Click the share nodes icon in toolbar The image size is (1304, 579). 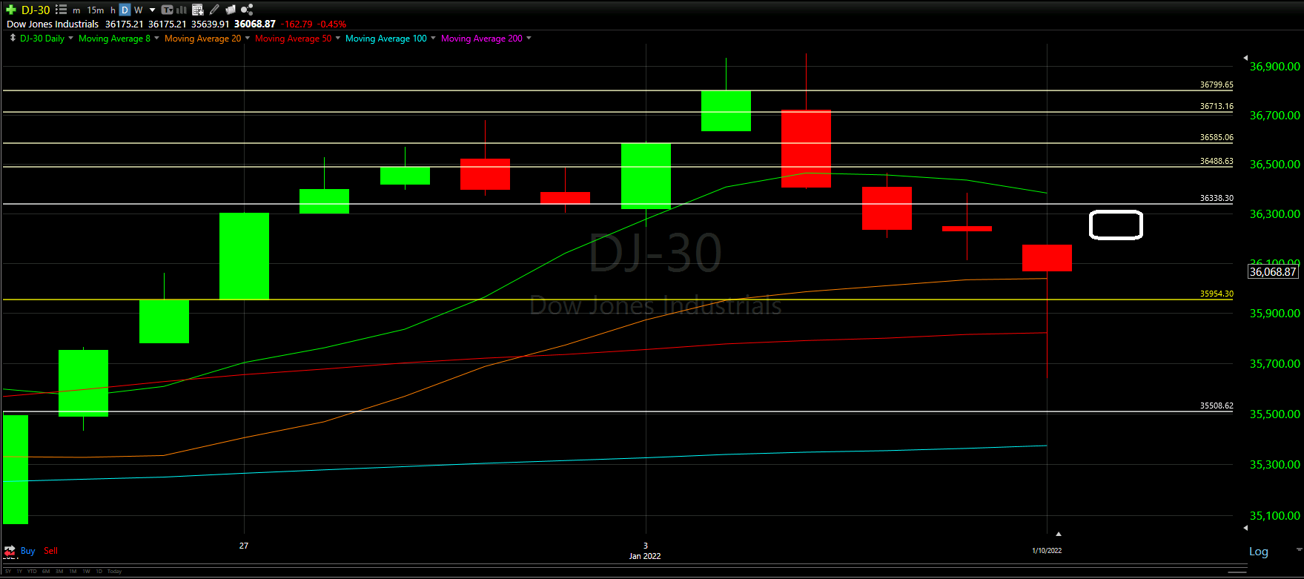247,10
